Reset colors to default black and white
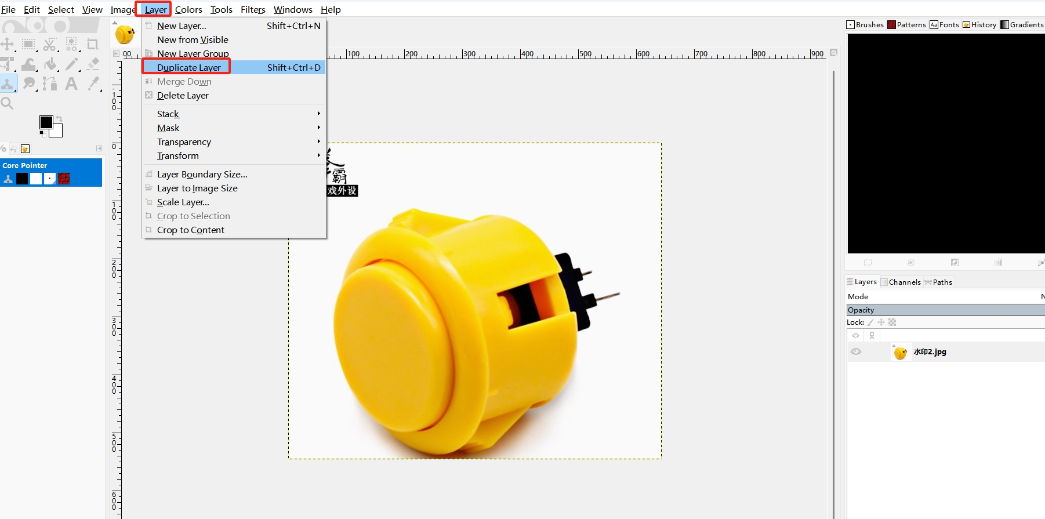Image resolution: width=1045 pixels, height=519 pixels. tap(42, 133)
